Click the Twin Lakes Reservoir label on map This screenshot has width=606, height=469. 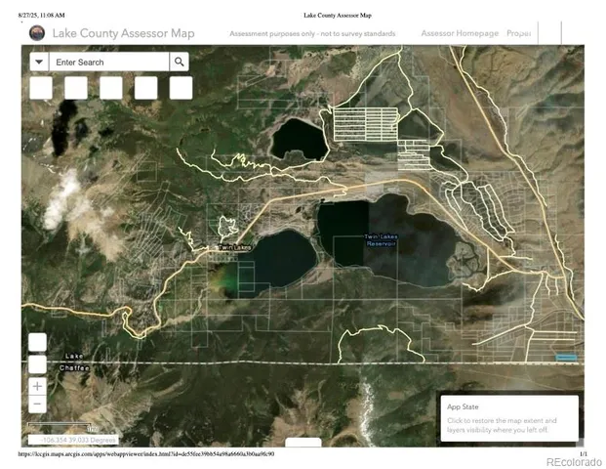381,239
